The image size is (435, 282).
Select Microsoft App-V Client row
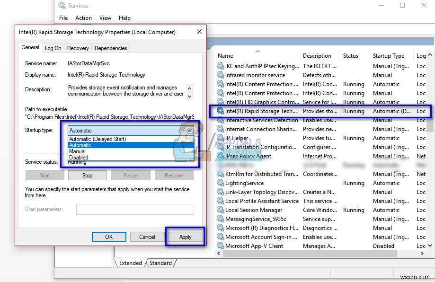(321, 246)
